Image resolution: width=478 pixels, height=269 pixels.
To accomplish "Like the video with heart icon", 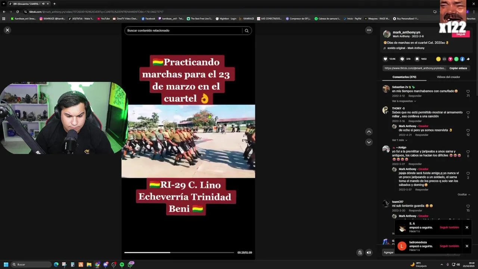I will [x=385, y=59].
